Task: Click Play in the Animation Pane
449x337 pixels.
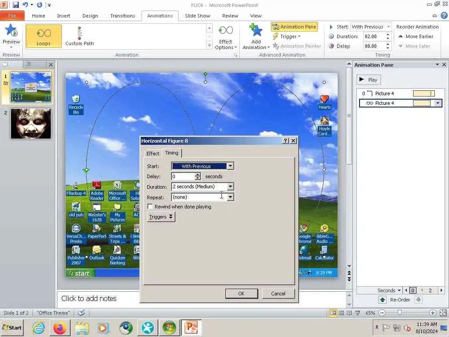Action: point(368,80)
